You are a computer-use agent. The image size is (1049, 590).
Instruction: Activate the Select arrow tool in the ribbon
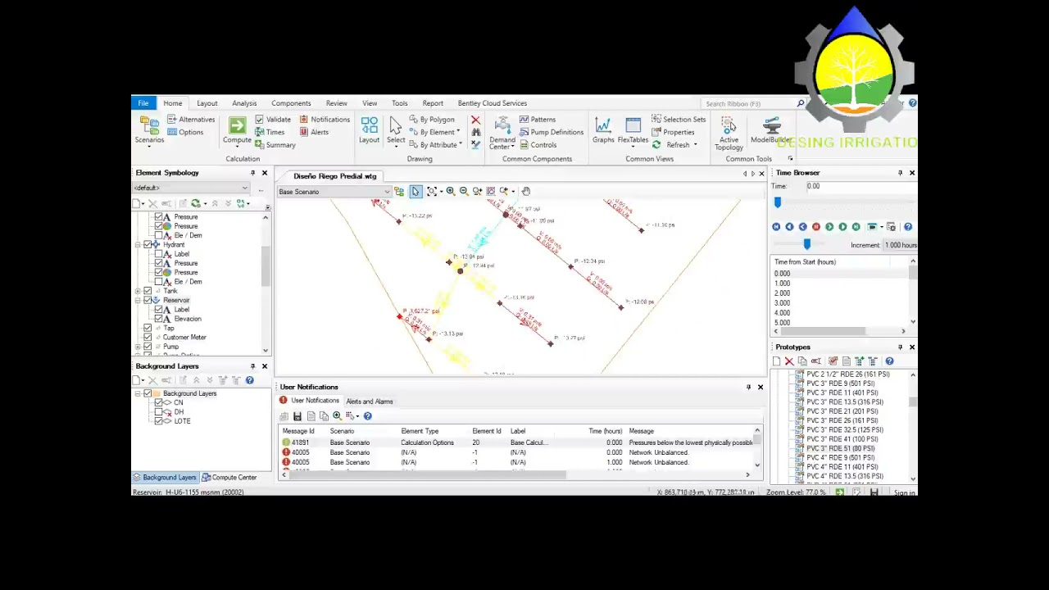396,125
